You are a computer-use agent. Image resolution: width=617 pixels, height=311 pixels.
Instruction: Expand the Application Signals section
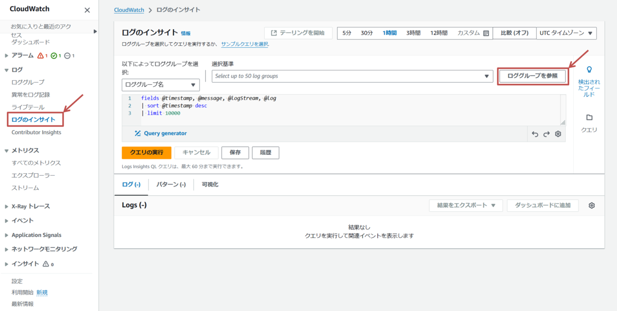click(6, 235)
